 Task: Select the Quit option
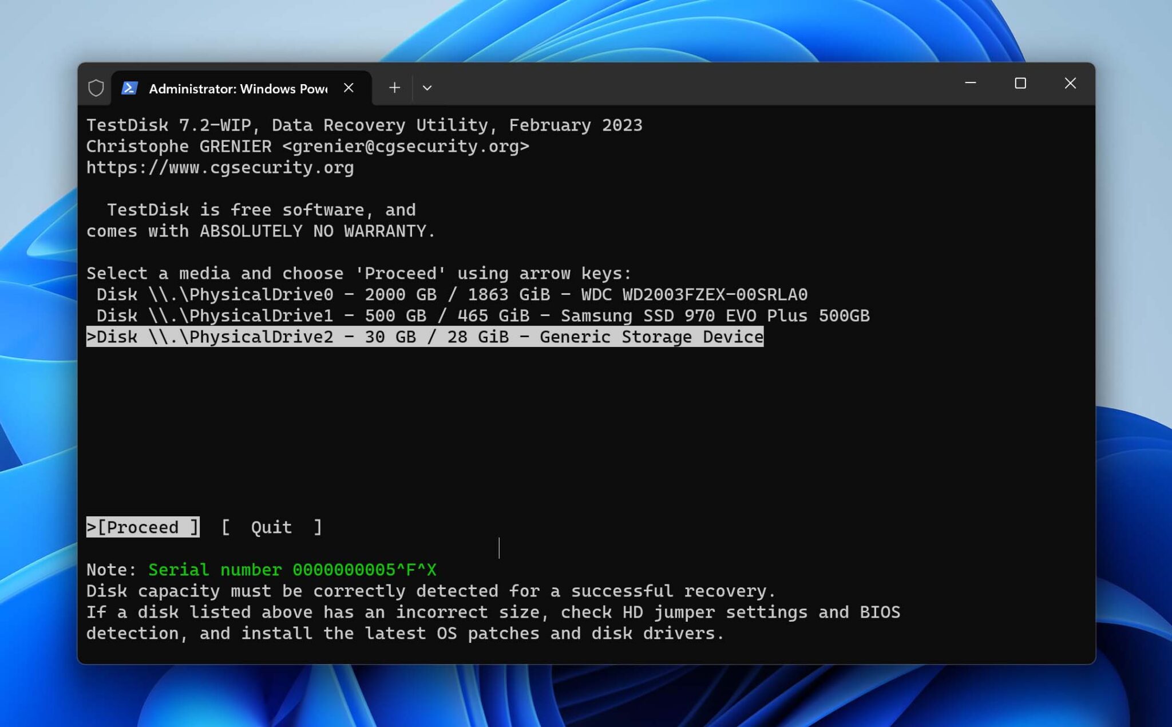pyautogui.click(x=271, y=527)
